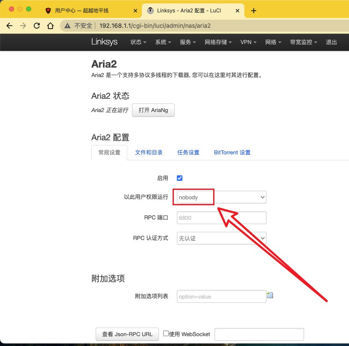The width and height of the screenshot is (349, 346).
Task: Toggle the 启用 checkbox
Action: click(x=179, y=178)
